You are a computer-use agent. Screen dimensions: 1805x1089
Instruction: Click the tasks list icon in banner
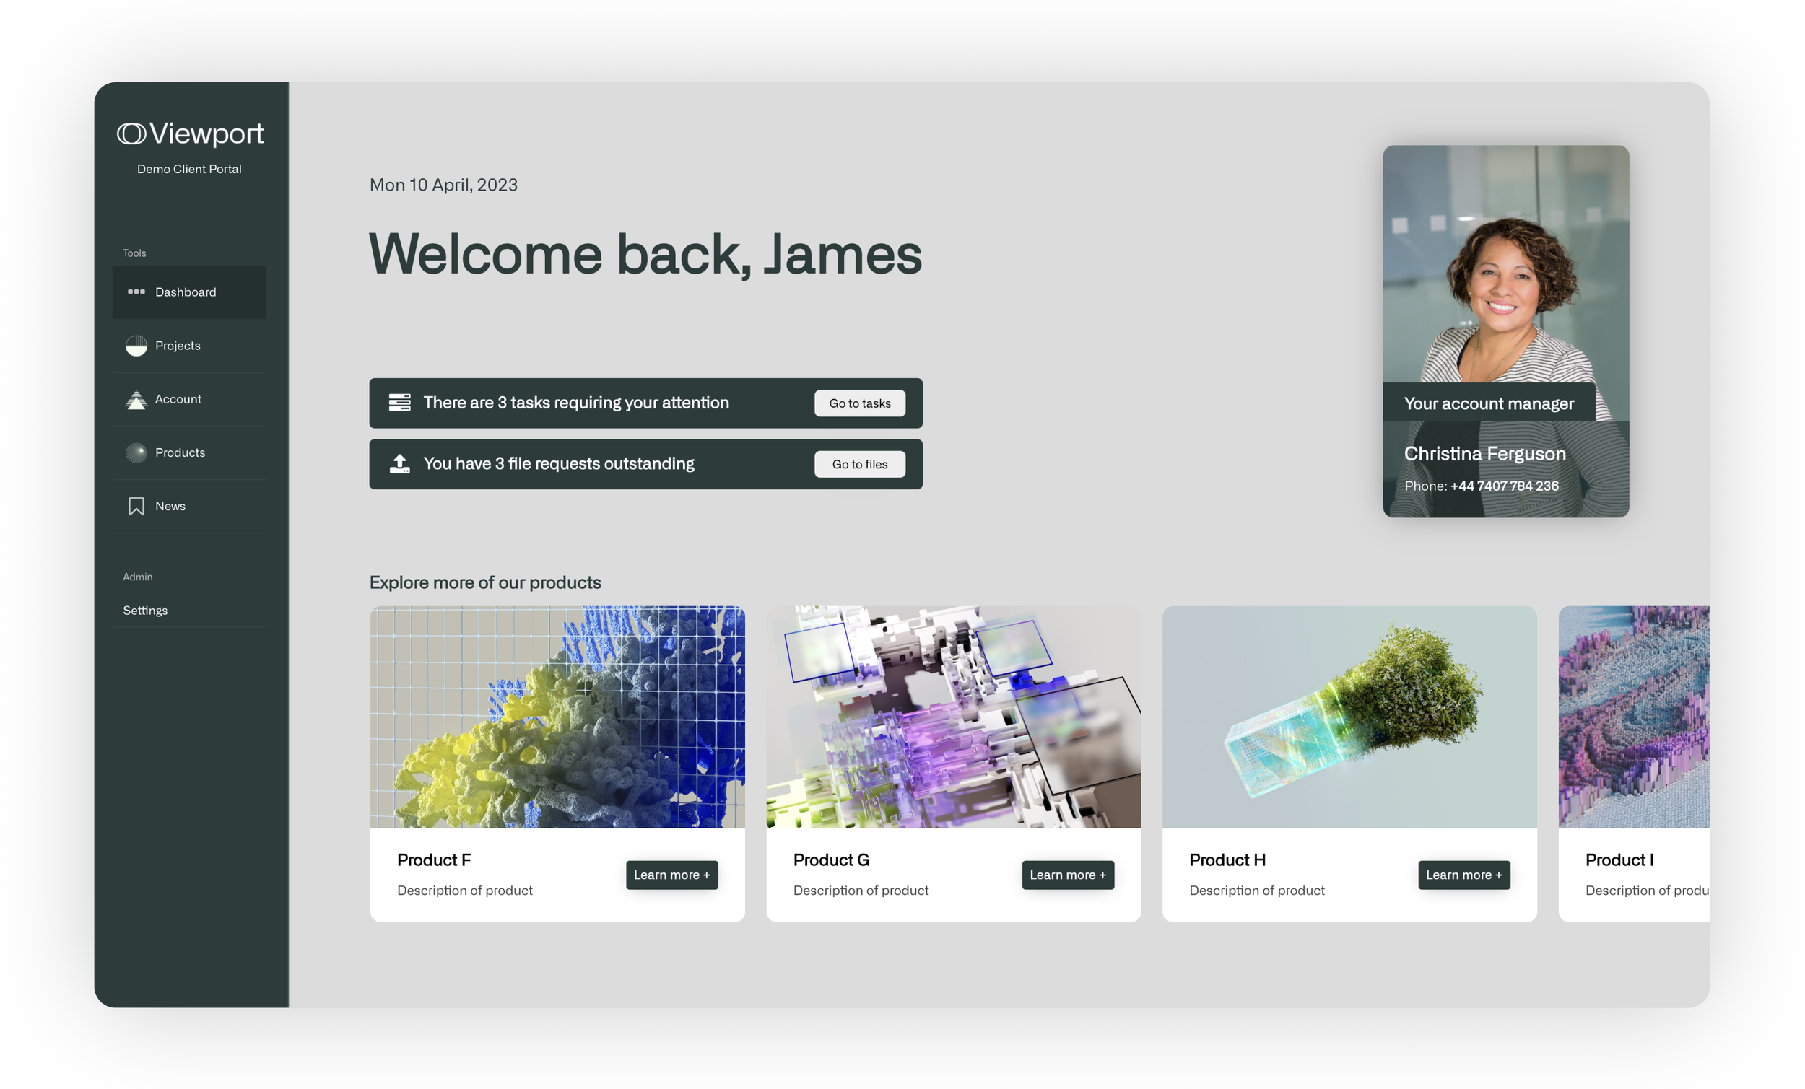[x=399, y=403]
